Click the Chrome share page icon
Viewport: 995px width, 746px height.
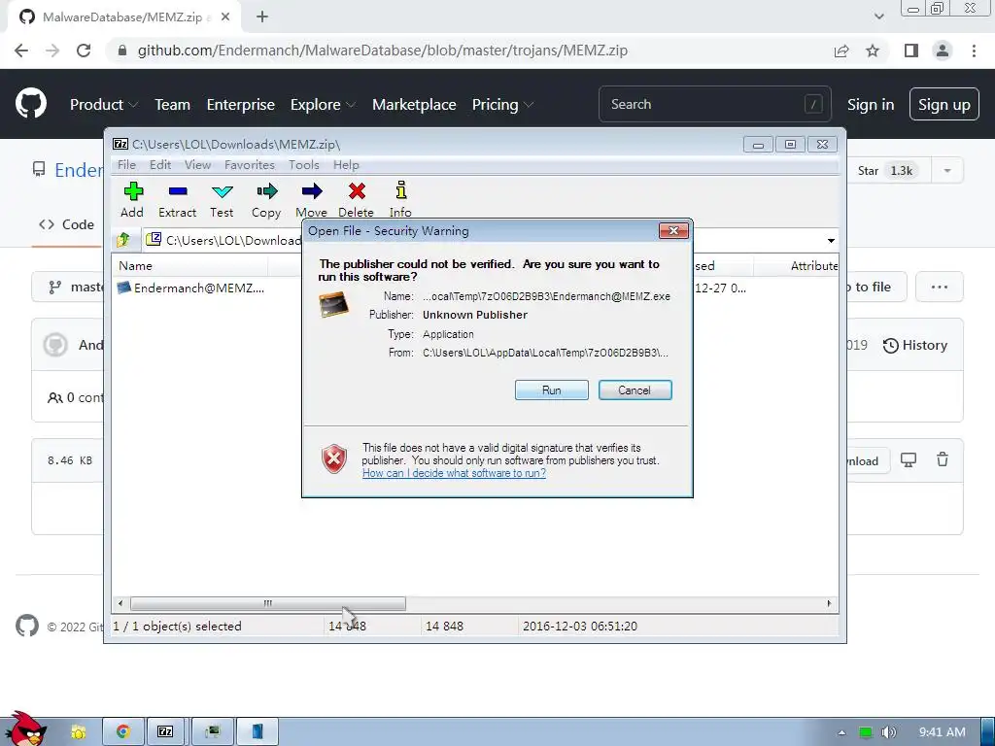(x=841, y=51)
